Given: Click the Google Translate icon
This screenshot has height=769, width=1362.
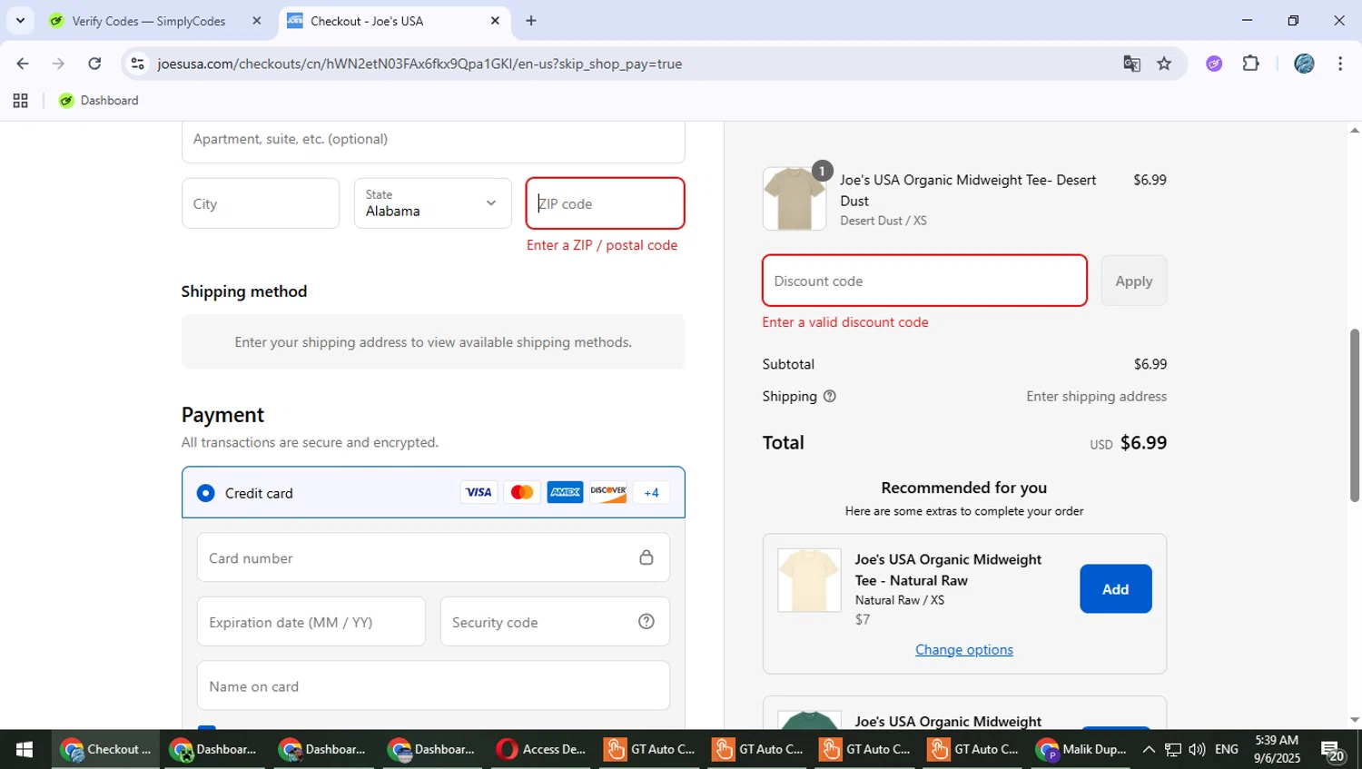Looking at the screenshot, I should [x=1131, y=64].
